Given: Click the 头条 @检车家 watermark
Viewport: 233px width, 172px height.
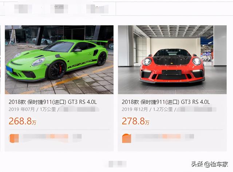Looking at the screenshot, I should click(x=210, y=164).
